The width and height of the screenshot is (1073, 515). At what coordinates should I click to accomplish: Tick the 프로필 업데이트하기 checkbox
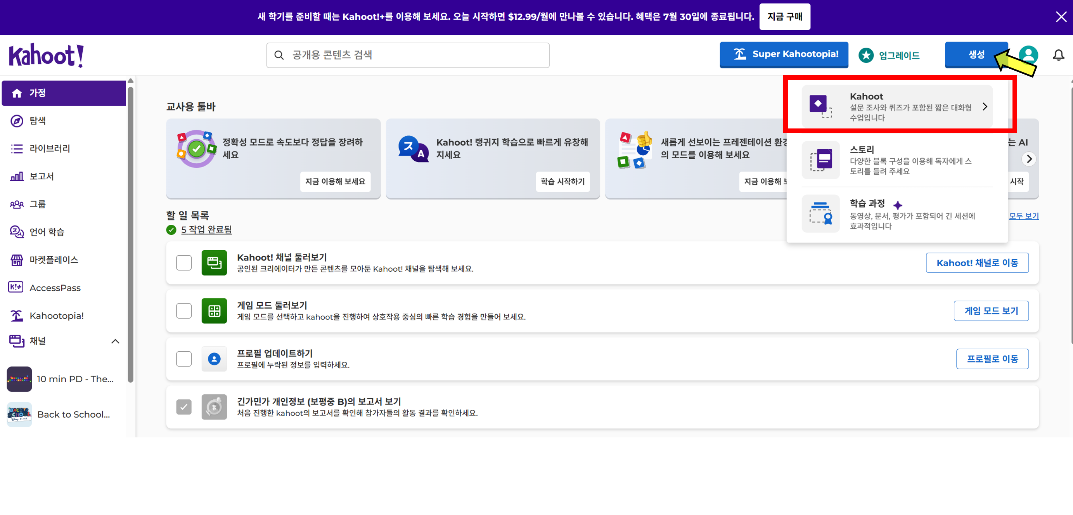[x=184, y=359]
